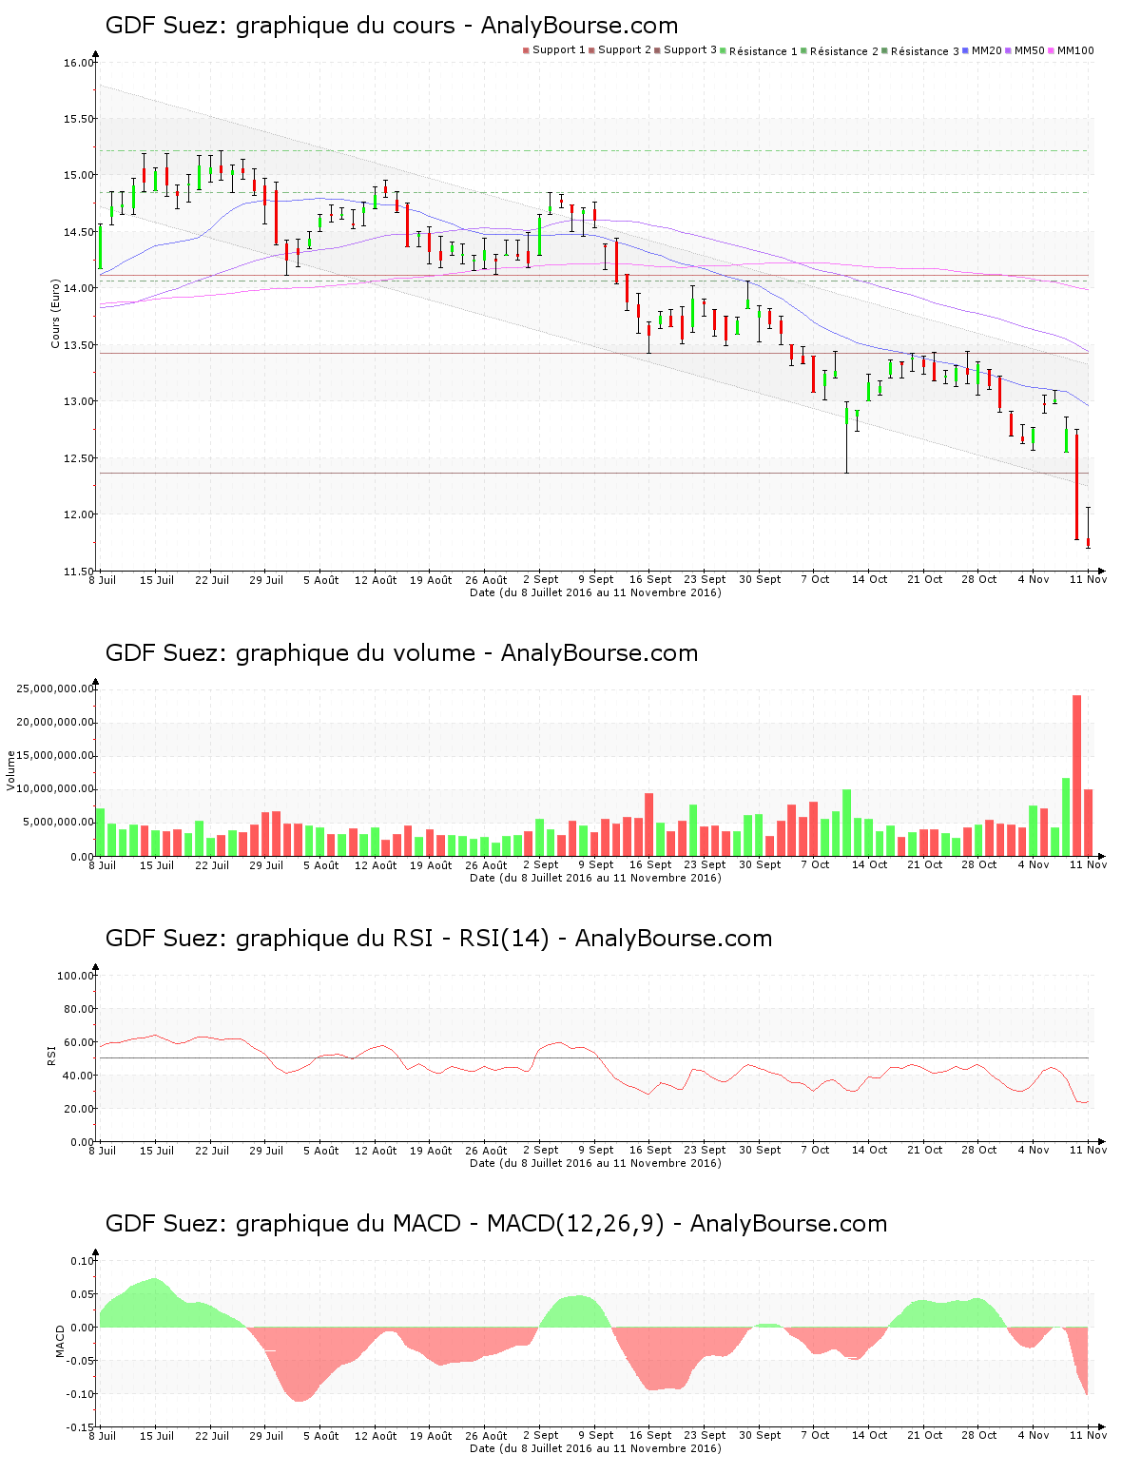This screenshot has height=1474, width=1141.
Task: Select the 'Résistance 3' legend label
Action: [925, 50]
